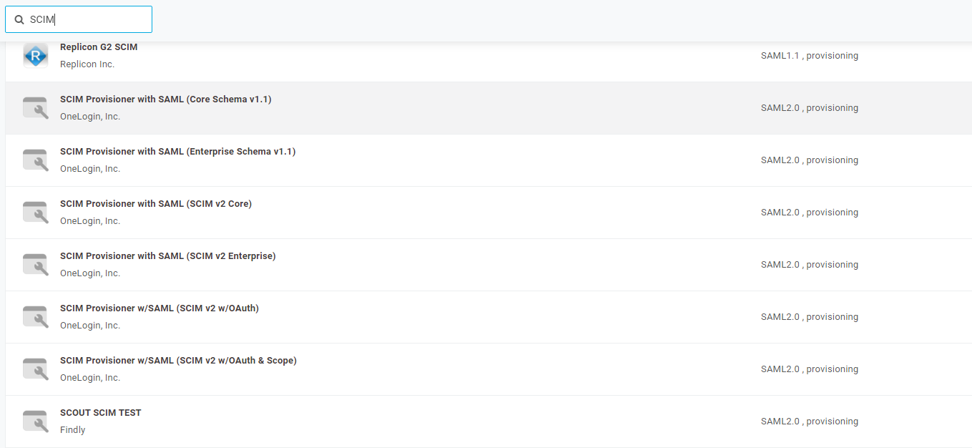Screen dimensions: 972x448
Task: Open Replicon G2 SCIM app title
Action: pyautogui.click(x=99, y=47)
